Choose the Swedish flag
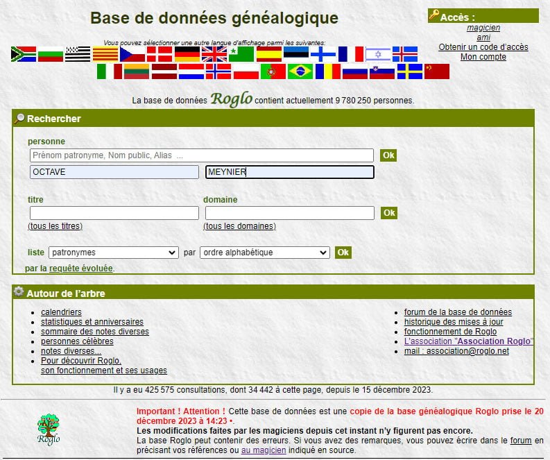Viewport: 550px width, 460px height. coord(410,71)
